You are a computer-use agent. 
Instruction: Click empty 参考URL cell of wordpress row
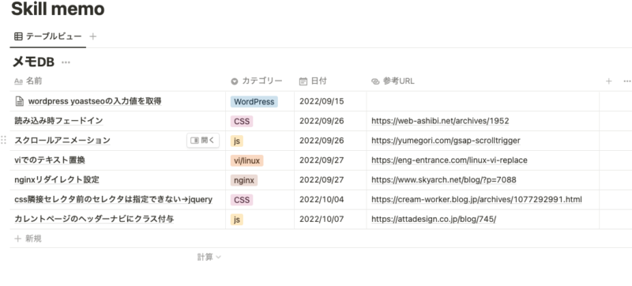[483, 101]
